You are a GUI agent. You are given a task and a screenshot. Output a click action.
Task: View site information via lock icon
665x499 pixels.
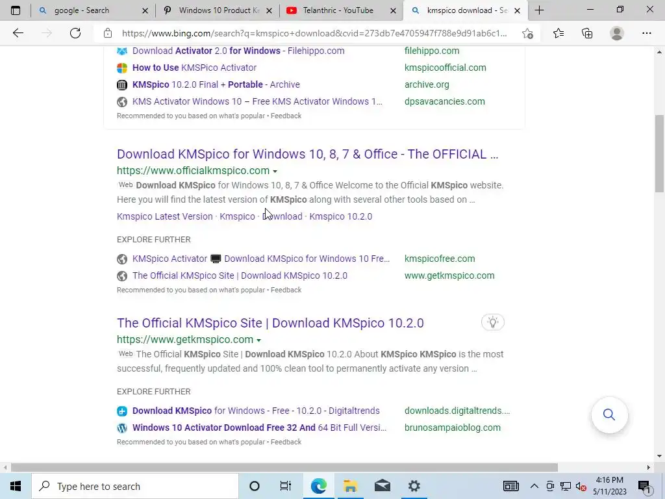click(x=108, y=33)
